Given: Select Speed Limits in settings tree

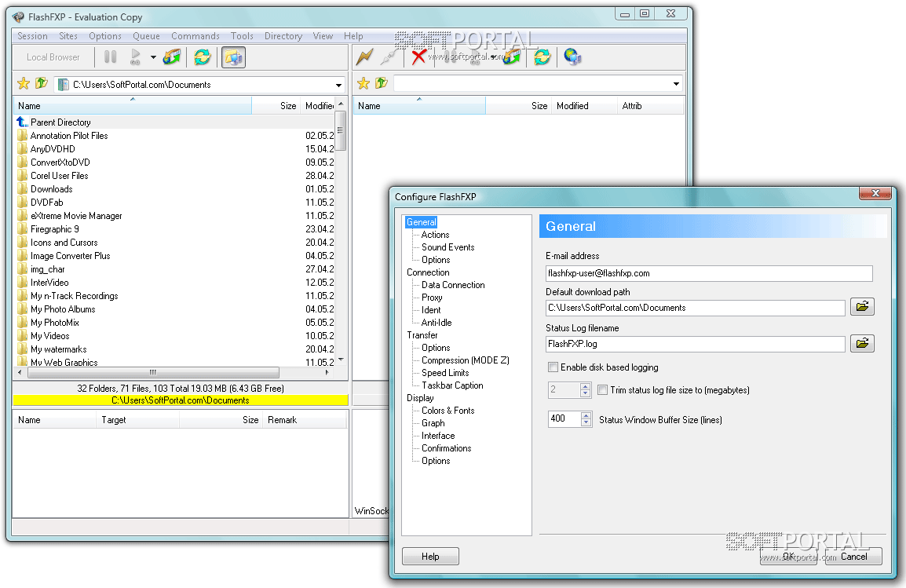Looking at the screenshot, I should tap(445, 373).
